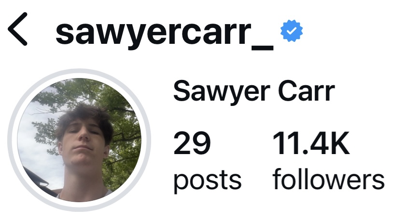Image resolution: width=394 pixels, height=221 pixels.
Task: Open the 29 posts count
Action: tap(207, 161)
